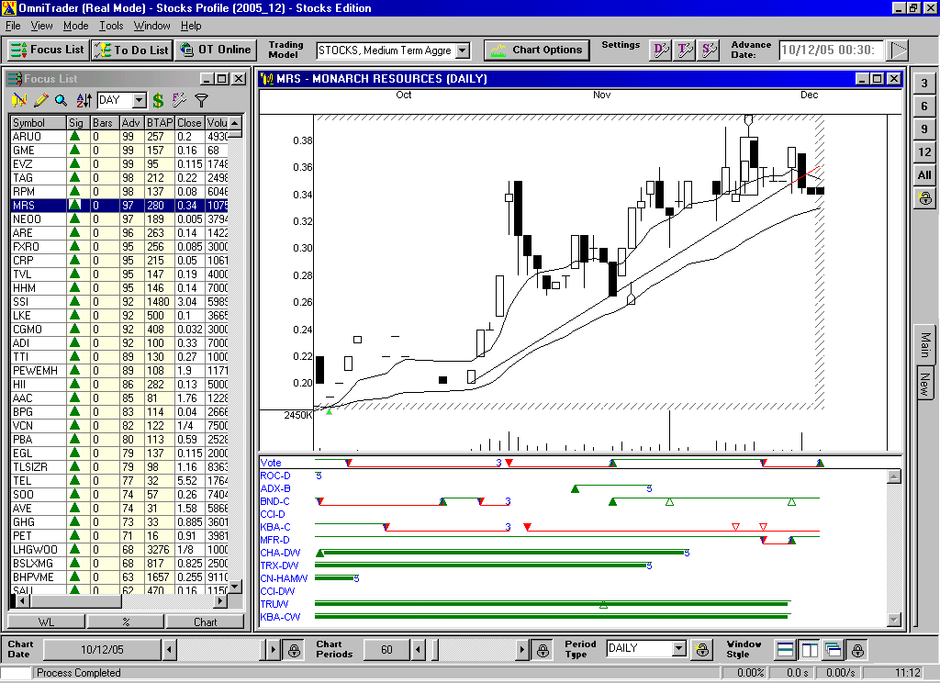Click the F wand icon in Focus List
The height and width of the screenshot is (683, 940).
(179, 100)
